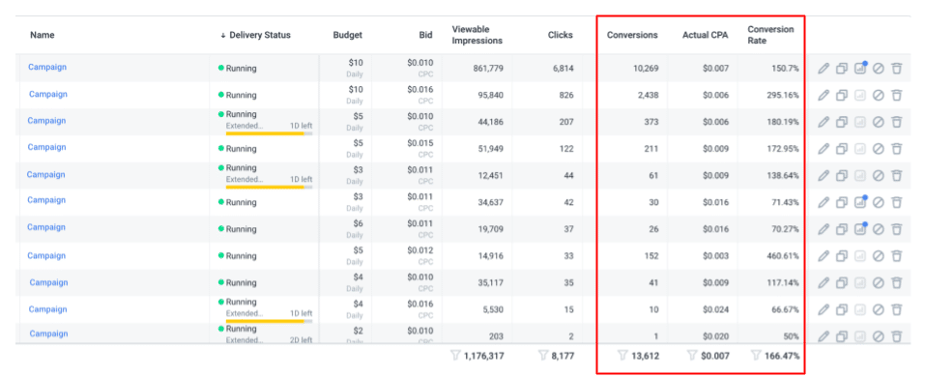This screenshot has height=377, width=925.
Task: Open the Campaign link with 826 clicks
Action: tap(47, 94)
